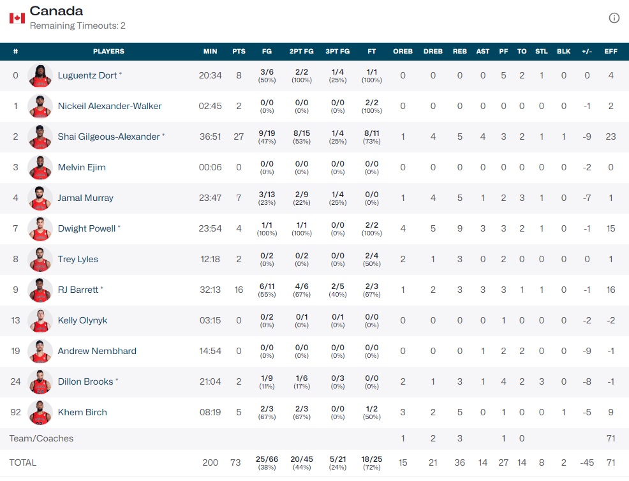
Task: Click the MIN column header
Action: 210,52
